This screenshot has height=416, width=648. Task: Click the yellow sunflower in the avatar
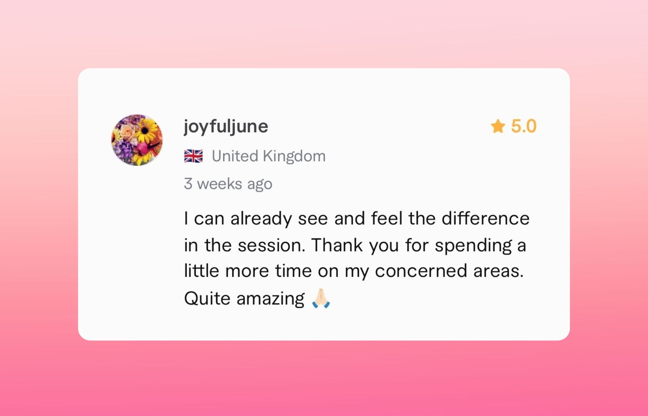146,131
